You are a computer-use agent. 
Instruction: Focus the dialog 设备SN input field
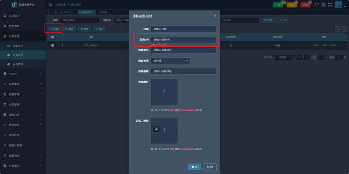(184, 40)
